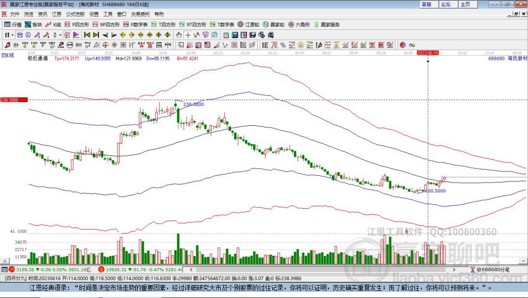Image resolution: width=528 pixels, height=298 pixels.
Task: Click the Up=149.9355 indicator value
Action: tap(97, 58)
